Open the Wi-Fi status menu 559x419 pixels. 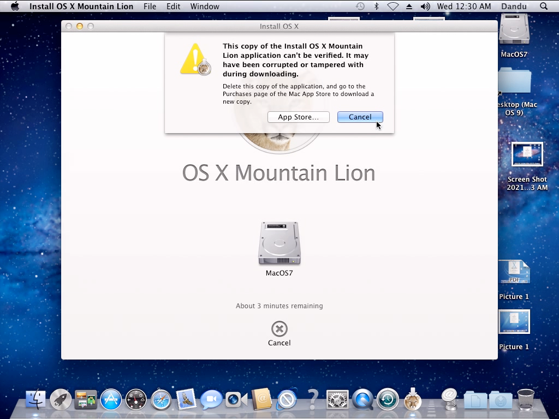[393, 7]
